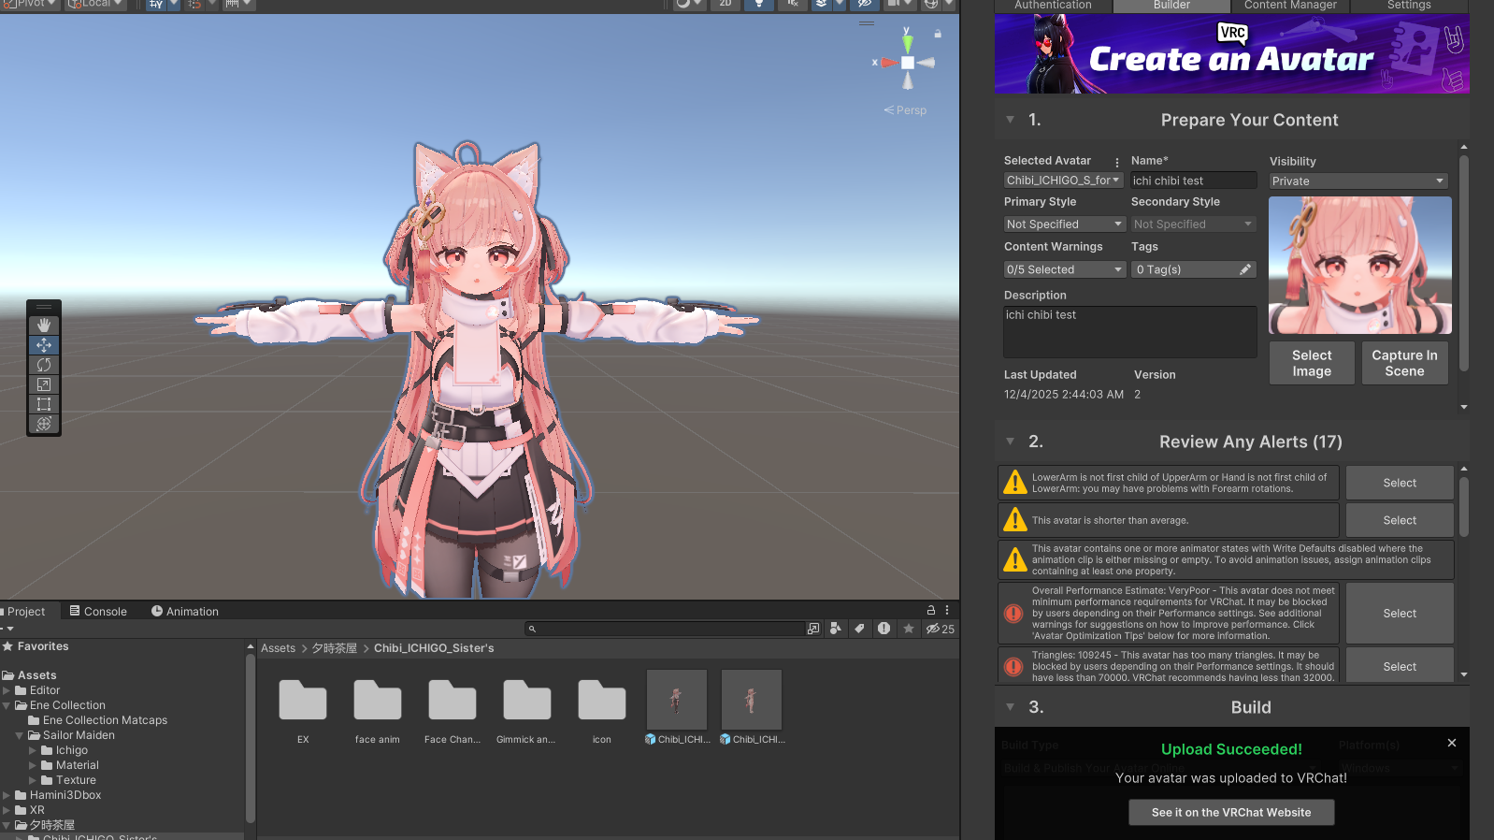
Task: Open search in new window icon
Action: 813,629
